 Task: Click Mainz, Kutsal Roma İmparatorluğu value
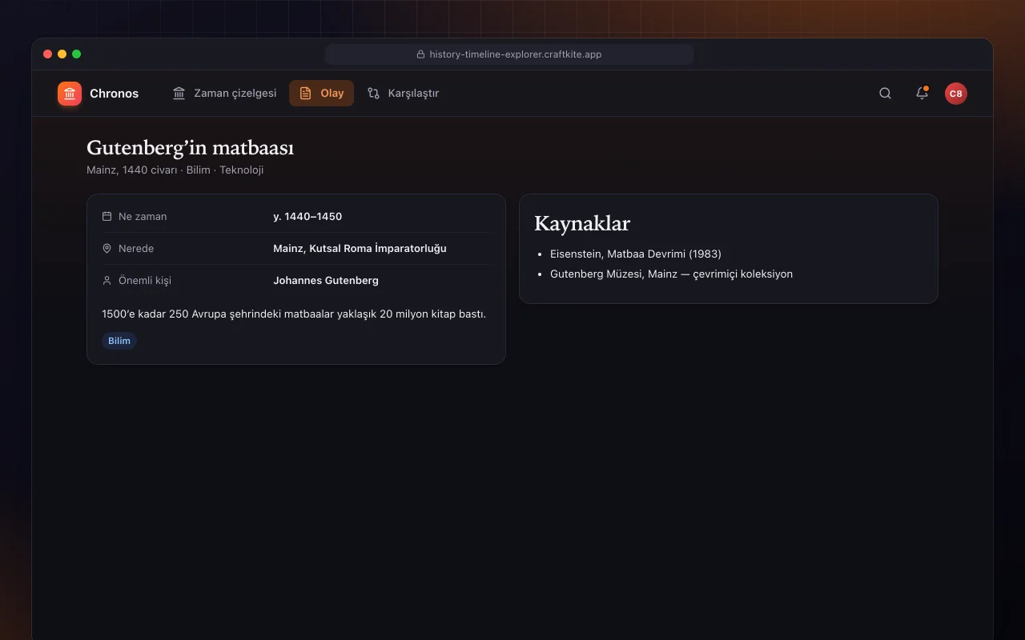pos(360,249)
